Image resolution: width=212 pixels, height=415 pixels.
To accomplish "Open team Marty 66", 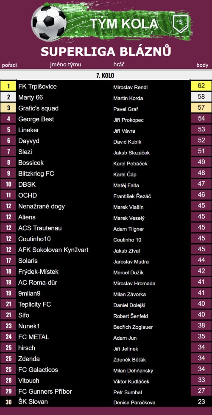I will click(x=31, y=97).
